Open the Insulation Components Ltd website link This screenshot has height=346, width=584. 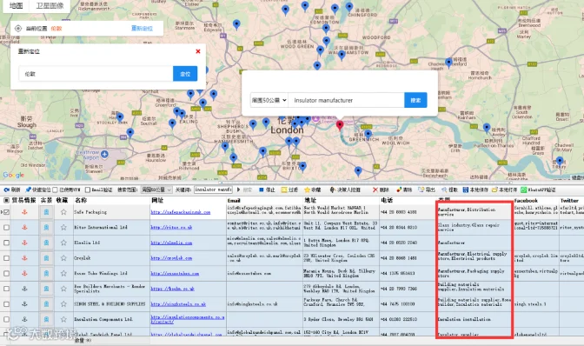pyautogui.click(x=188, y=319)
